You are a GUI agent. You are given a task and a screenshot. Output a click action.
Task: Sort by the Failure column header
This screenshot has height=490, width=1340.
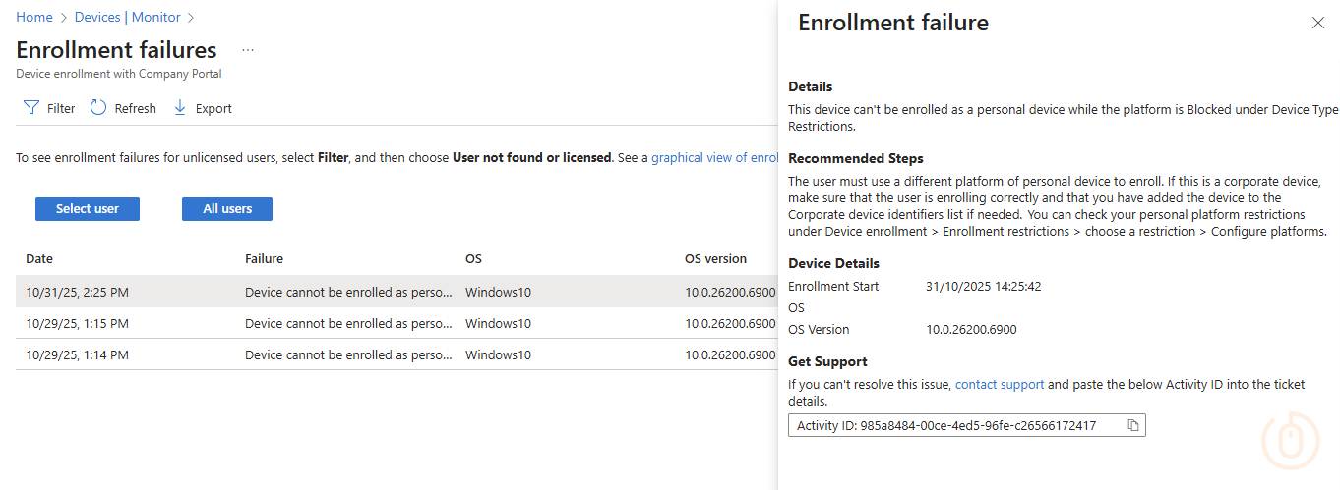pyautogui.click(x=264, y=259)
